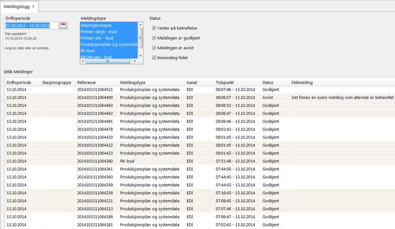Viewport: 395px width, 229px height.
Task: Select row with reference 2014101311064420
Action: [200, 137]
